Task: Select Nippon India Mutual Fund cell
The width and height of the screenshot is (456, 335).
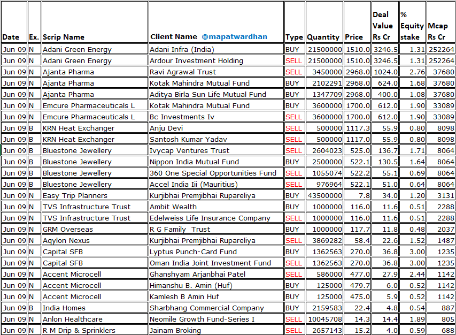Action: pos(216,162)
